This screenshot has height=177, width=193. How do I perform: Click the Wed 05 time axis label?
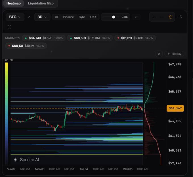128,169
